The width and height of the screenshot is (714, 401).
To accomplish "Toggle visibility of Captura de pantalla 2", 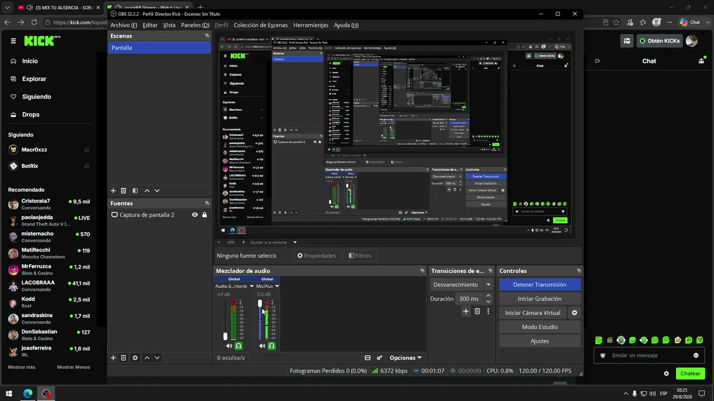I will 195,215.
